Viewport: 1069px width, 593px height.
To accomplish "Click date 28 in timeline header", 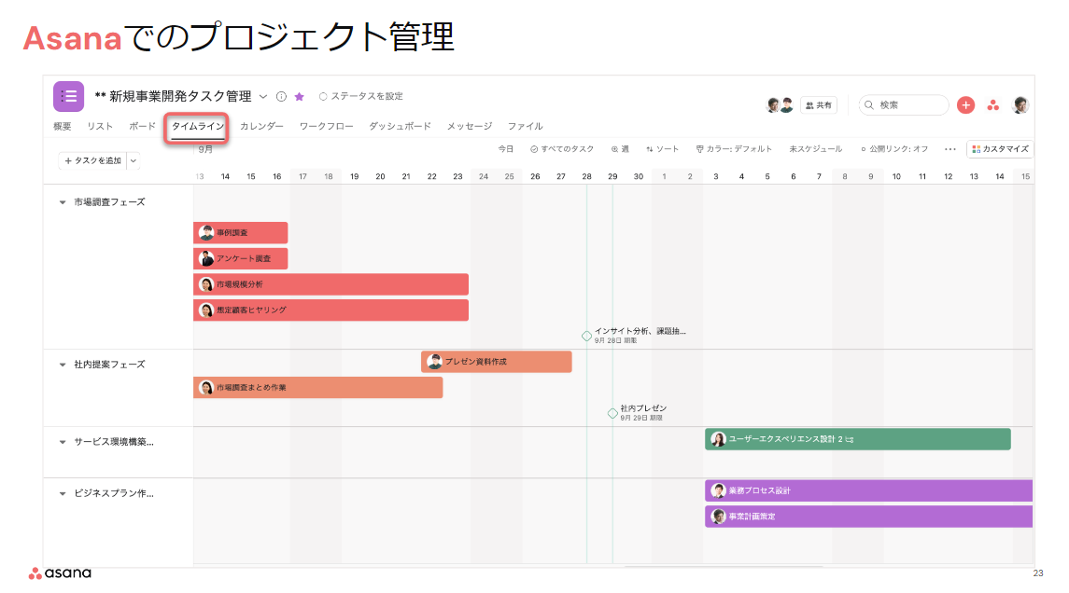I will (x=586, y=176).
